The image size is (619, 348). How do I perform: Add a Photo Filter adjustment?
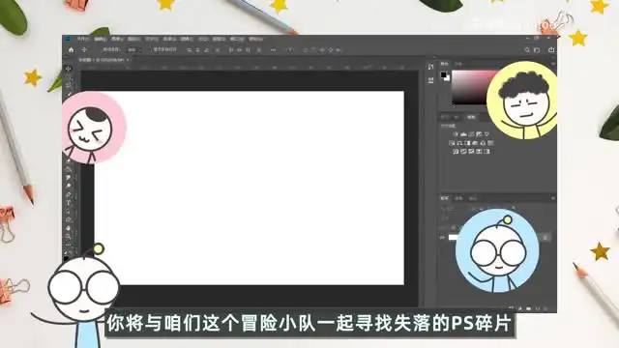coord(475,143)
